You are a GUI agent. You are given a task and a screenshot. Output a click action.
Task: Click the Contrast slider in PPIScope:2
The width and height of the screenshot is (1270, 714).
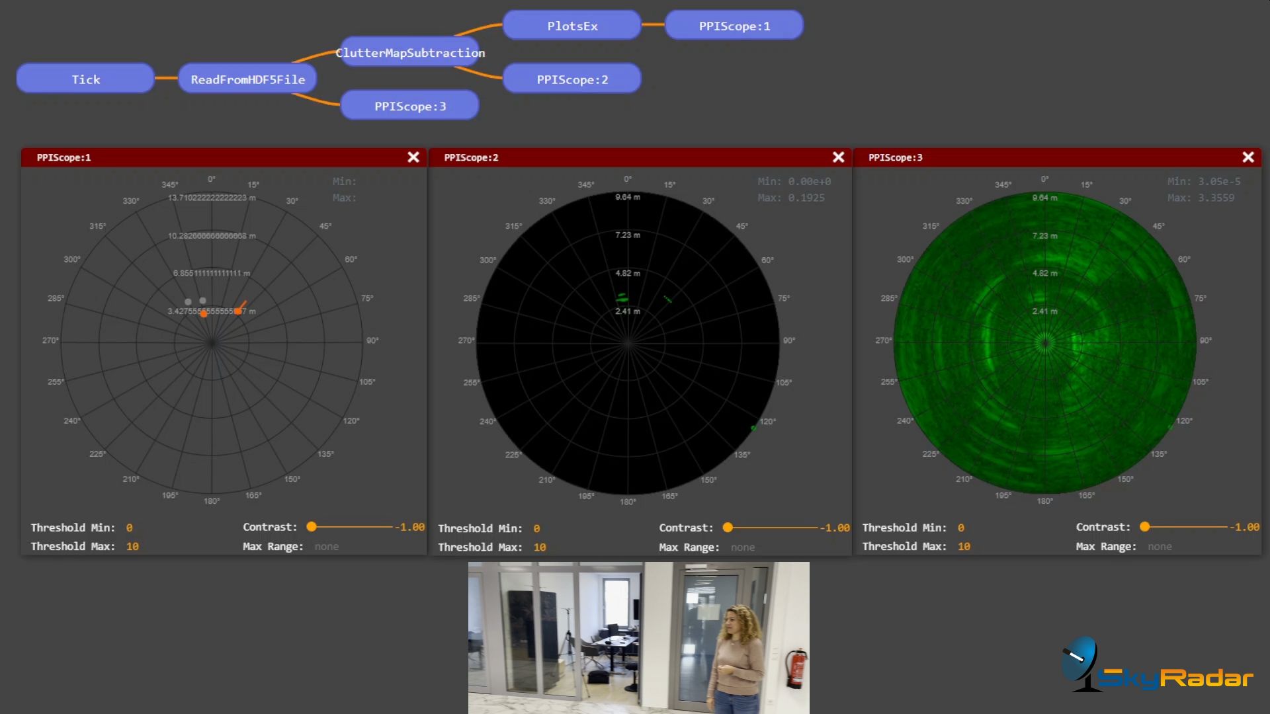pyautogui.click(x=728, y=528)
